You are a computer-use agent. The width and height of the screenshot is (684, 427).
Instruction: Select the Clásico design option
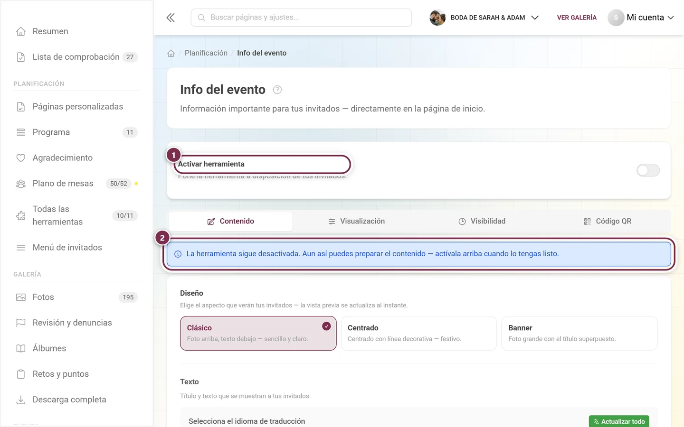click(258, 334)
